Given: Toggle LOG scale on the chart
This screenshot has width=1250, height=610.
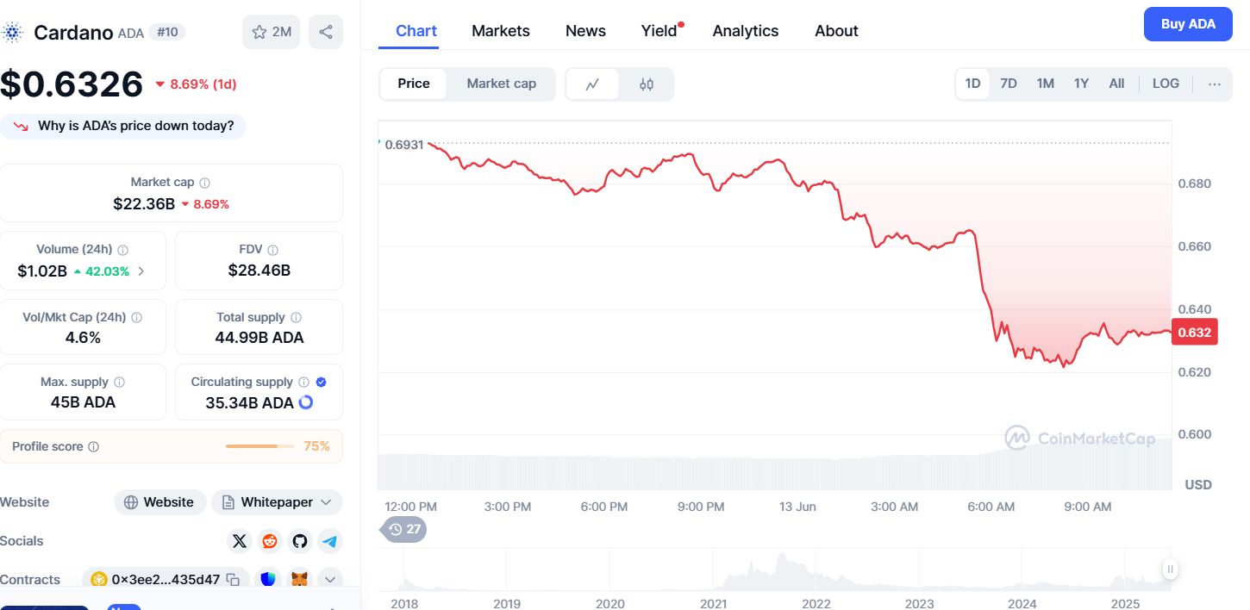Looking at the screenshot, I should [1166, 84].
